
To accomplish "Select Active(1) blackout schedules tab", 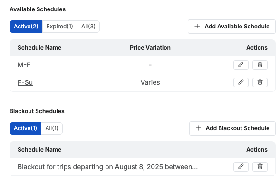I will (x=25, y=128).
